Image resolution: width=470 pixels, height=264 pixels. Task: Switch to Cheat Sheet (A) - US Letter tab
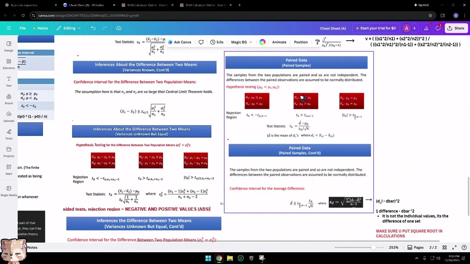tap(89, 5)
